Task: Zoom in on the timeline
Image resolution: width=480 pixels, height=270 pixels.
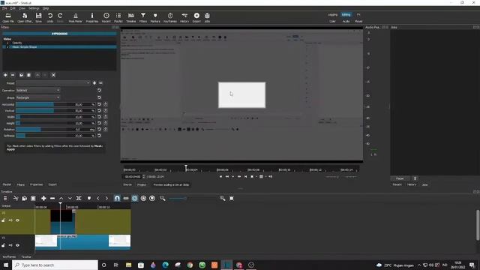Action: click(223, 198)
